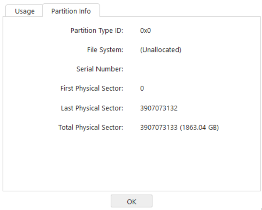Select the First Physical Sector value 0
The height and width of the screenshot is (210, 262).
coord(142,88)
